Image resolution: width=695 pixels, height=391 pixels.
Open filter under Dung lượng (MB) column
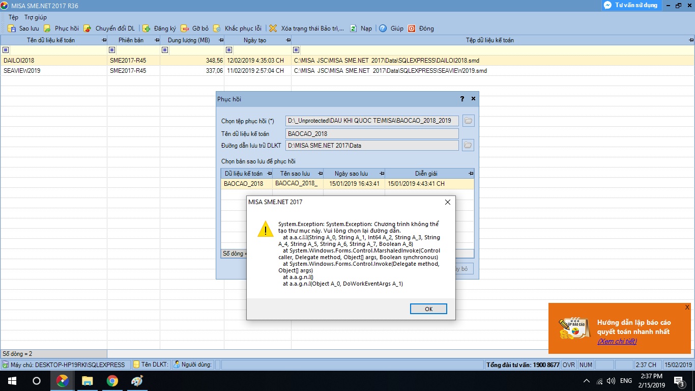tap(165, 50)
